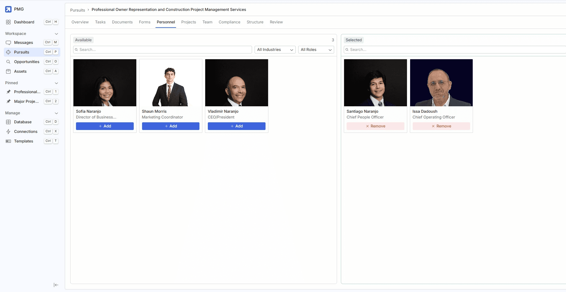566x292 pixels.
Task: Select the Templates icon in the sidebar
Action: pos(8,141)
